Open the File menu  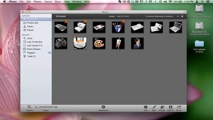(21, 2)
